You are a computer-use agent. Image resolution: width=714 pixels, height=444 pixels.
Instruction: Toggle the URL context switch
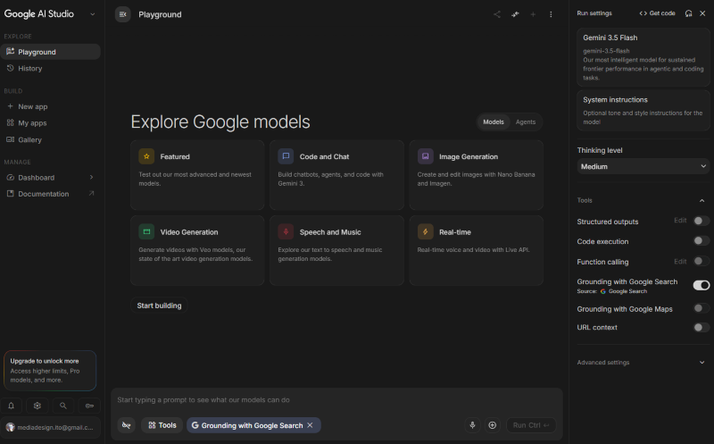[702, 327]
